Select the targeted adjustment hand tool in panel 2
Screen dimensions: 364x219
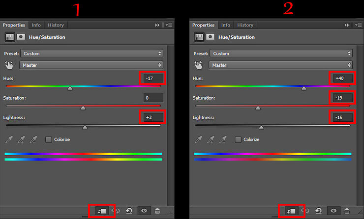[199, 65]
